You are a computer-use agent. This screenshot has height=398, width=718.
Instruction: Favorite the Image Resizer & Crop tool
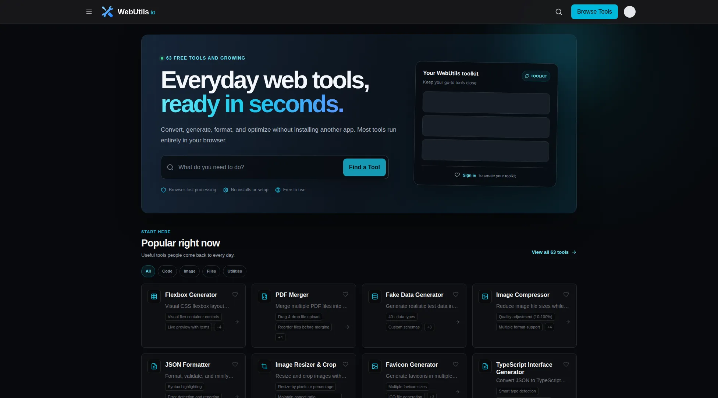(x=345, y=364)
